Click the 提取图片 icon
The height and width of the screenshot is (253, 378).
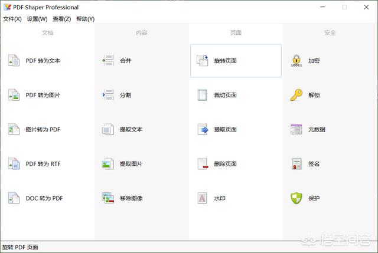tap(107, 164)
